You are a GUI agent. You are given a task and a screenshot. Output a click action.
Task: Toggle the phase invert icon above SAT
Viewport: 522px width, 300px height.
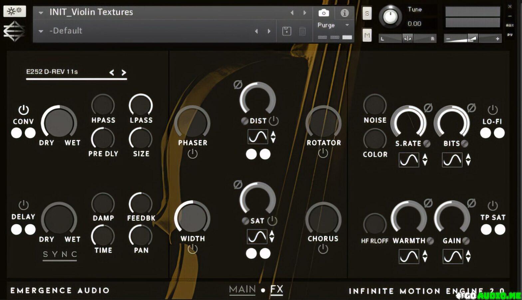(238, 184)
